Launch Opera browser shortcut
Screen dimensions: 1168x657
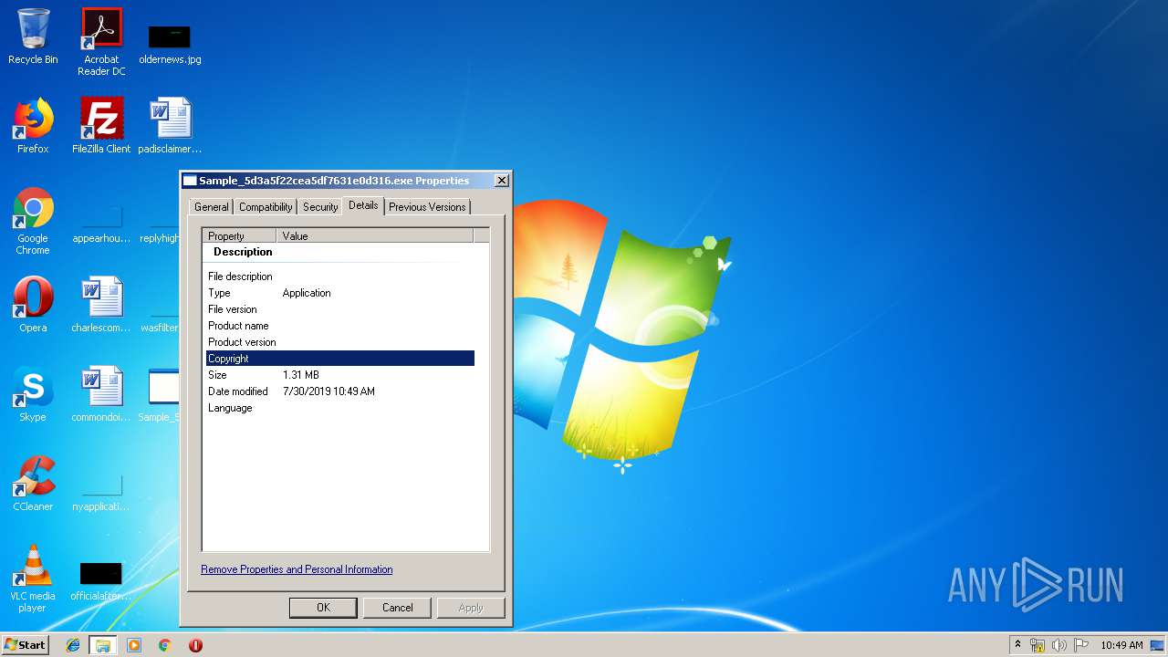click(33, 305)
